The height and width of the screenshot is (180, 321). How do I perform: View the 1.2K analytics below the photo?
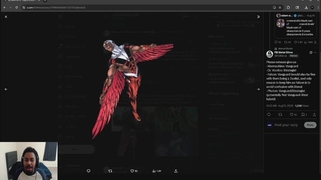pyautogui.click(x=157, y=171)
